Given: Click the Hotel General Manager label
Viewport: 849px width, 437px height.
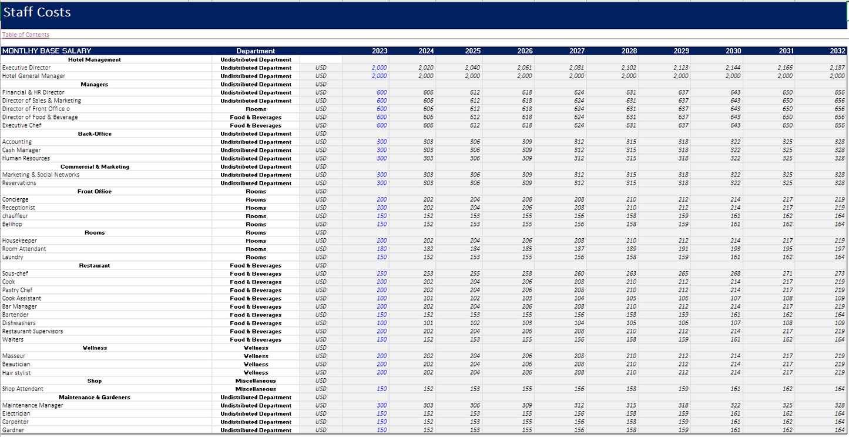Looking at the screenshot, I should point(33,76).
